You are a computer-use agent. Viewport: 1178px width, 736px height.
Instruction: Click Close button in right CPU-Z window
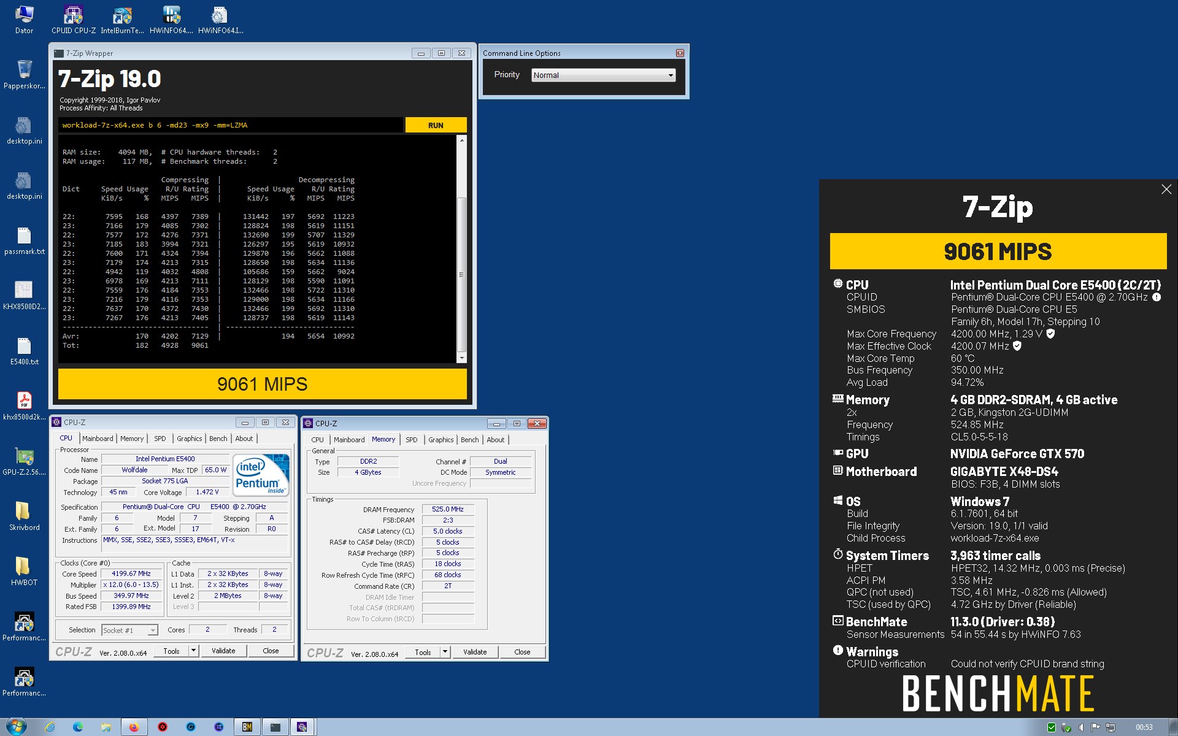point(522,651)
